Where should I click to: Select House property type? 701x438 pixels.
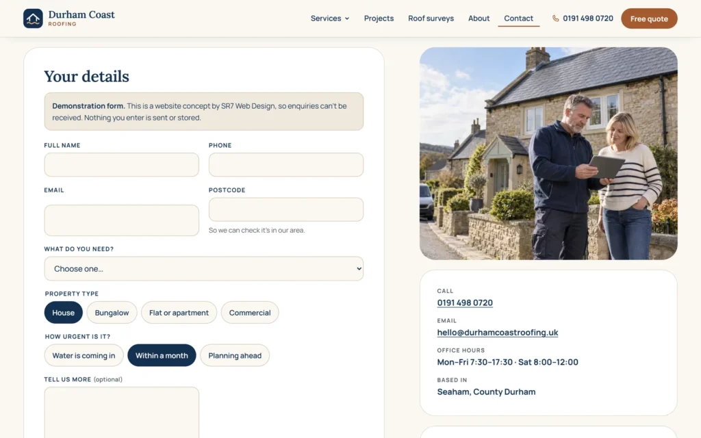64,312
